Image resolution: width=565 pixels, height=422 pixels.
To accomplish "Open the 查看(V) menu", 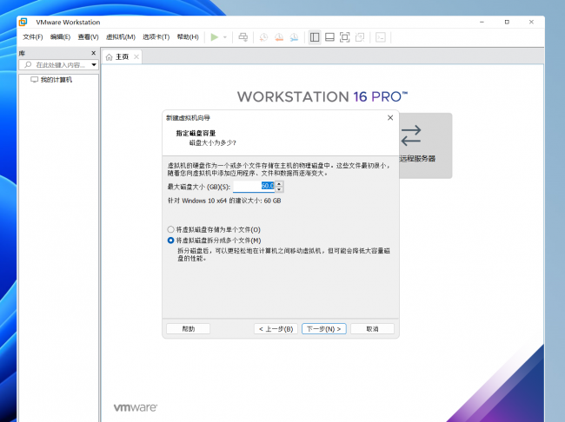I will point(89,36).
